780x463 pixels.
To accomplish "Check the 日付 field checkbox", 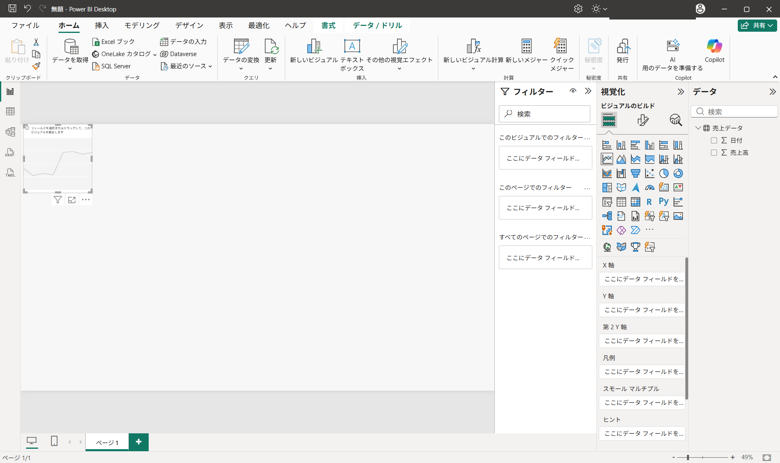I will pyautogui.click(x=714, y=140).
